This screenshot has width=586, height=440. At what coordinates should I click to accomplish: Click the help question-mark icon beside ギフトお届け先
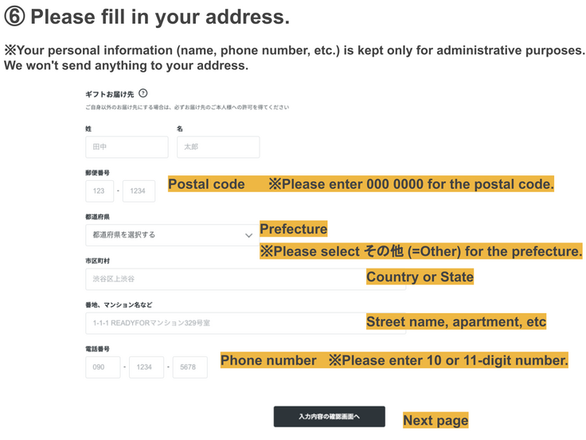pos(143,93)
